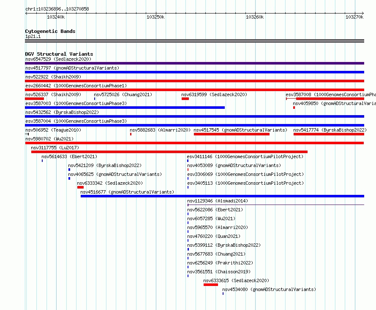
Task: Select the short red nsv526337 bar
Action: 35,99
